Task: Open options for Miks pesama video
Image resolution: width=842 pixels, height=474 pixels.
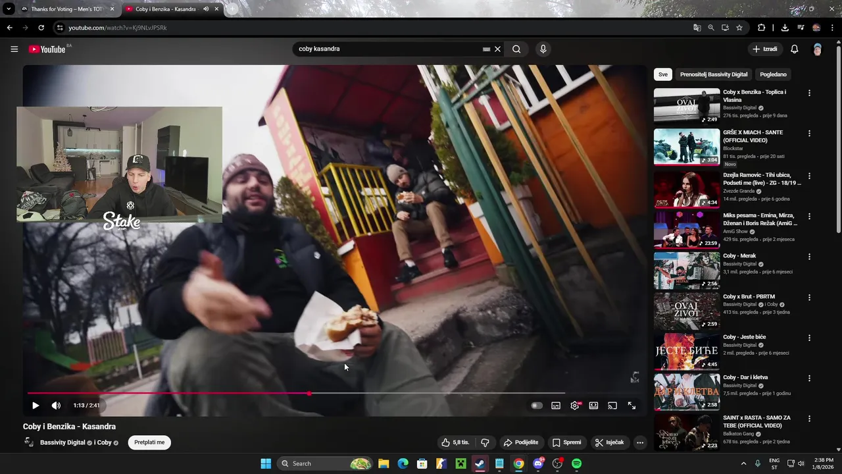Action: pyautogui.click(x=809, y=216)
